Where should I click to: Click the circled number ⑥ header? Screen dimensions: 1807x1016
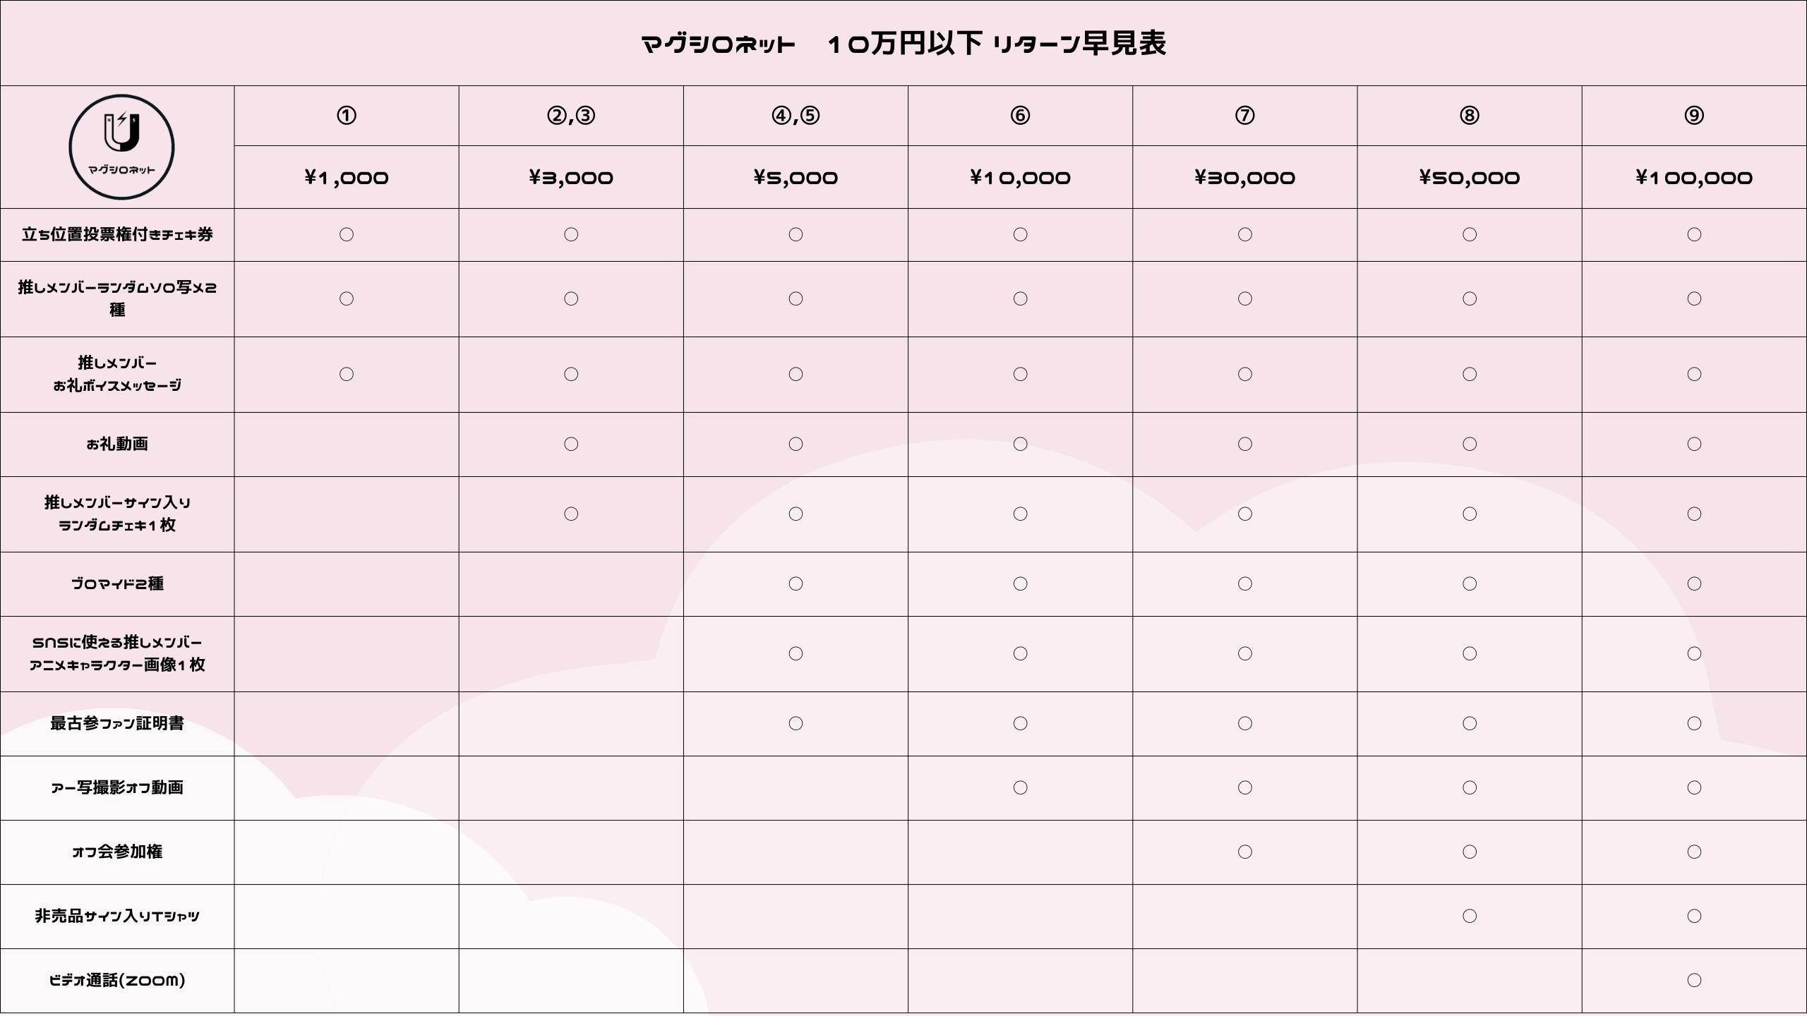(1020, 116)
